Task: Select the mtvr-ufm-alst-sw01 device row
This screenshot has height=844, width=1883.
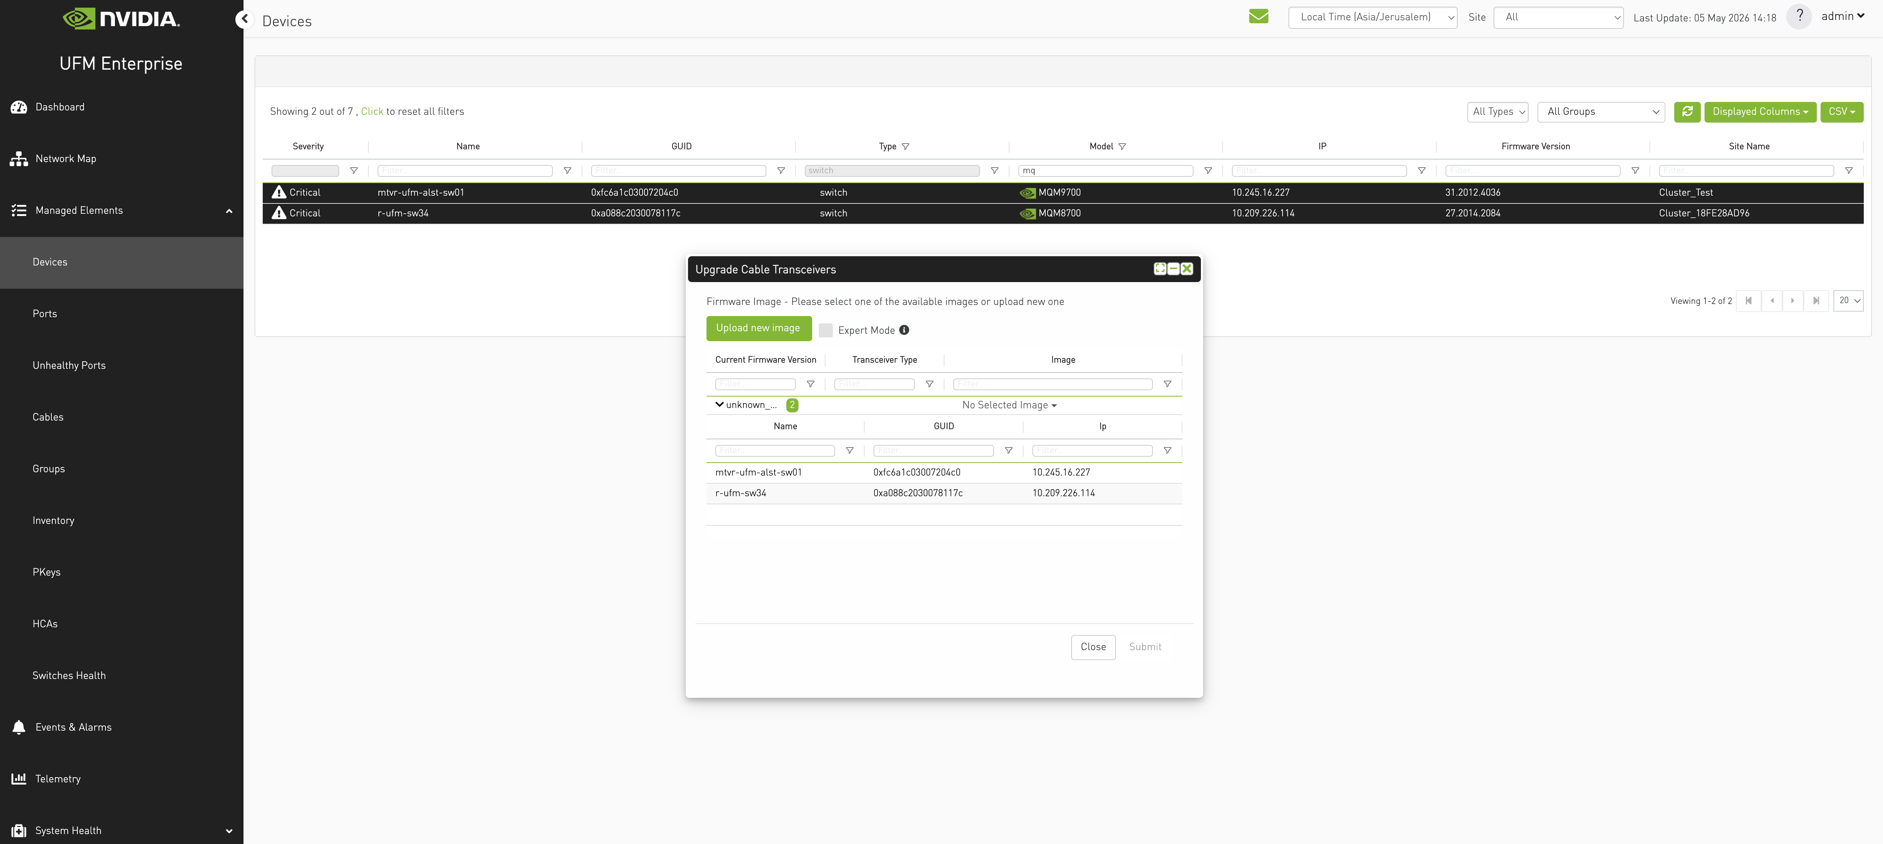Action: click(x=1062, y=193)
